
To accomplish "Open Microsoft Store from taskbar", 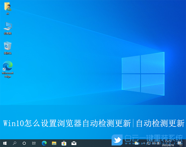I will point(64,143).
